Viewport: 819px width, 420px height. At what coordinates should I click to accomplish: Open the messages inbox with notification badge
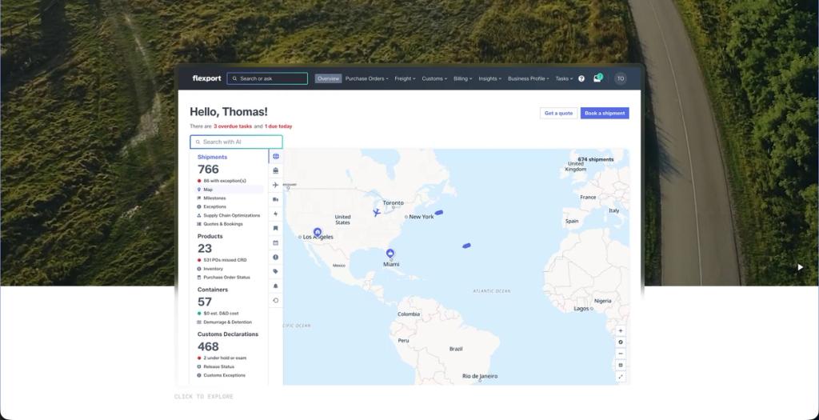[x=597, y=78]
